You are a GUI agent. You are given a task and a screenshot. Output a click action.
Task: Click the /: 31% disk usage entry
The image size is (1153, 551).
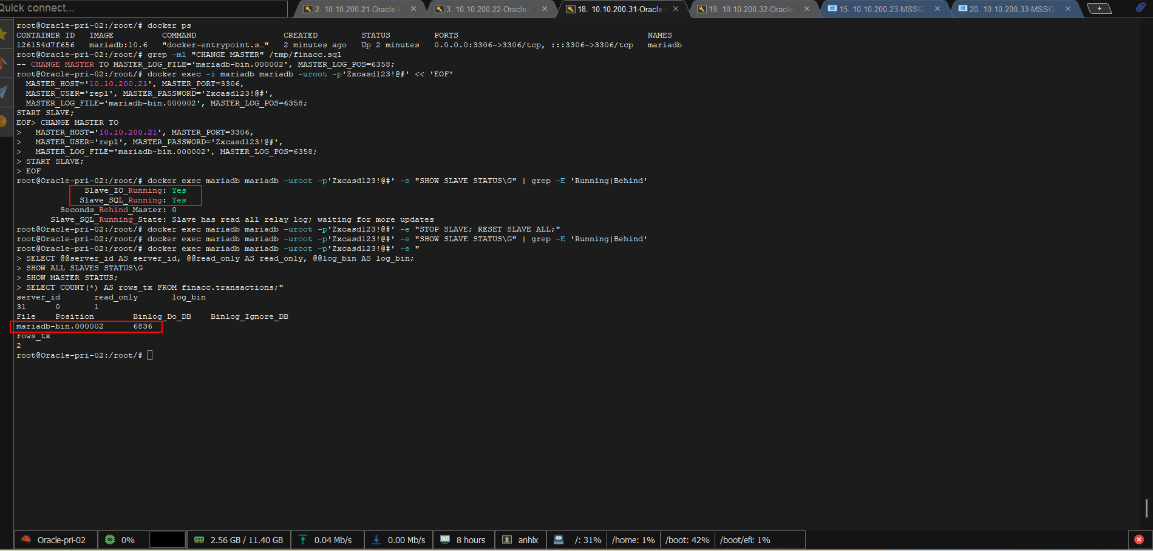(x=588, y=540)
